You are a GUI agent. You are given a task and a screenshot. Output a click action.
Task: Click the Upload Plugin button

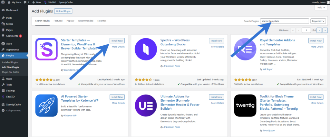click(x=63, y=11)
